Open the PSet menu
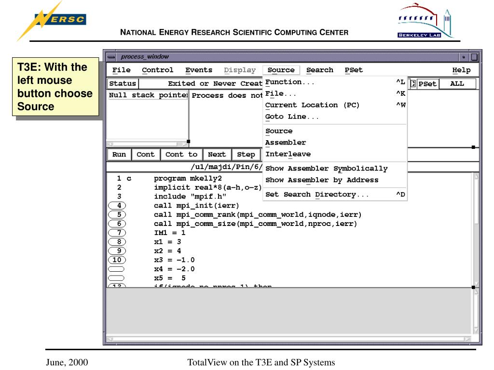Viewport: 494px width, 370px height. click(x=354, y=70)
